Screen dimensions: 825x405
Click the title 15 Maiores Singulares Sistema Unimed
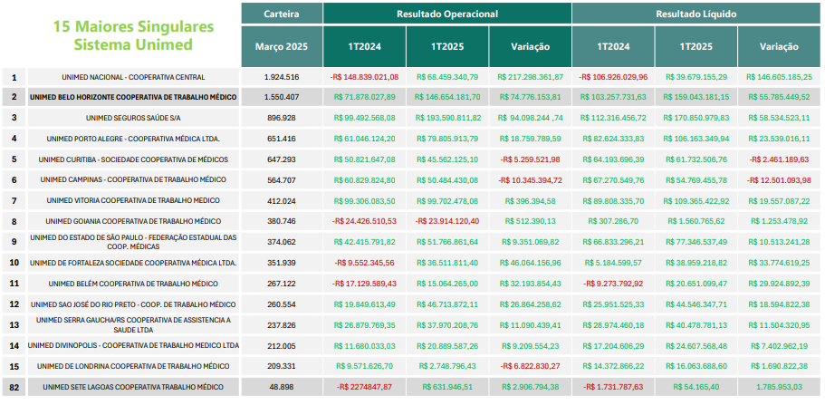click(133, 35)
